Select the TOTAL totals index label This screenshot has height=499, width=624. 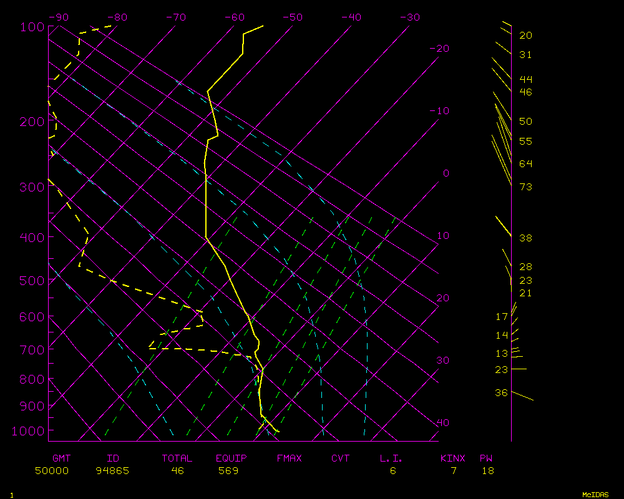(177, 458)
